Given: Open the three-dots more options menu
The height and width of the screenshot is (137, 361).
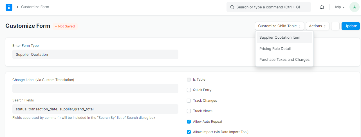Looking at the screenshot, I should click(x=335, y=26).
